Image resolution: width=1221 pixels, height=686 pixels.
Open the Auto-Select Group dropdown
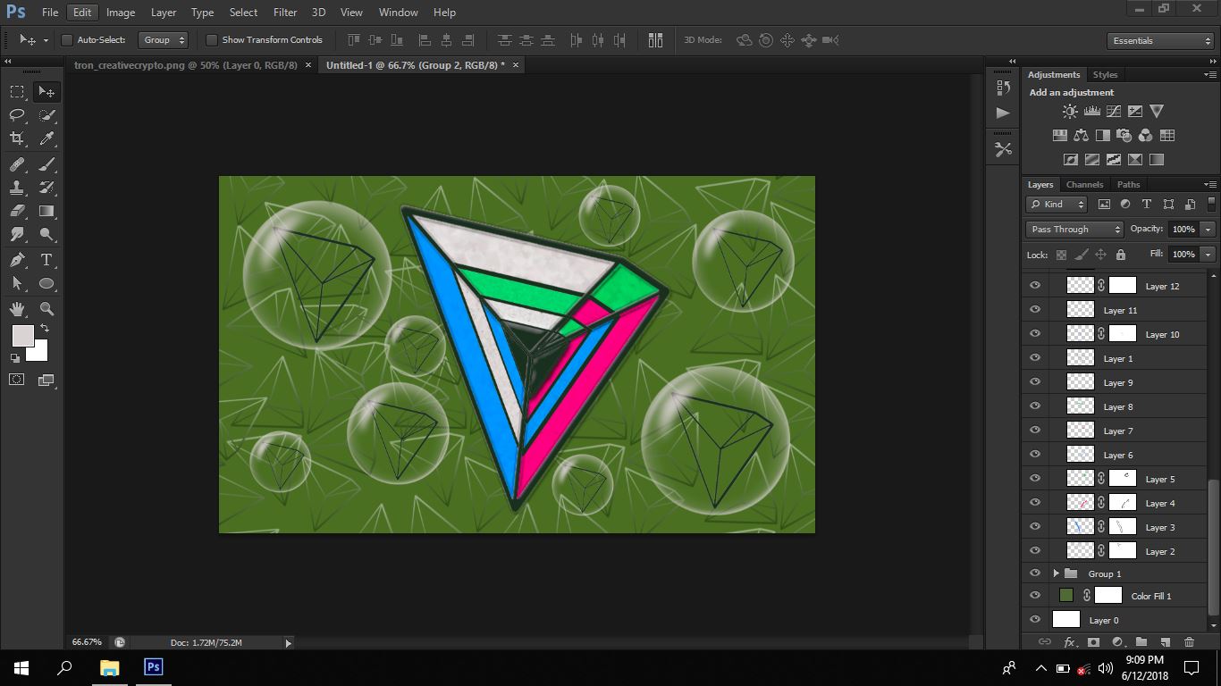click(x=164, y=40)
